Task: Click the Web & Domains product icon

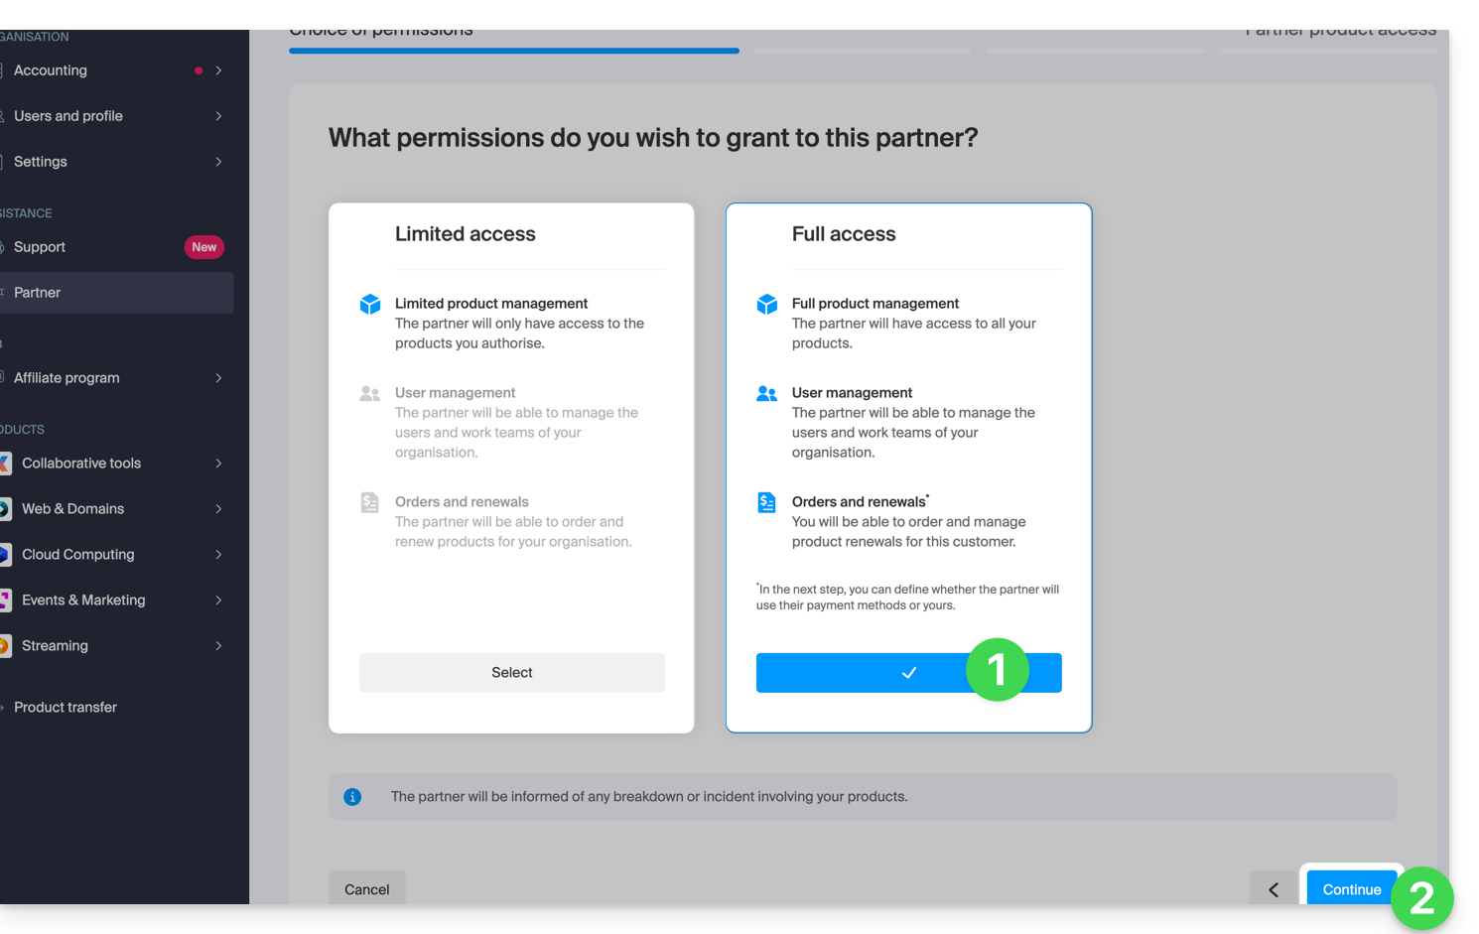Action: (5, 509)
